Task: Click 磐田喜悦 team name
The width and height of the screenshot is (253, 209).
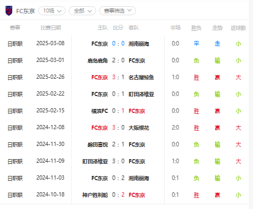Action: [x=98, y=144]
